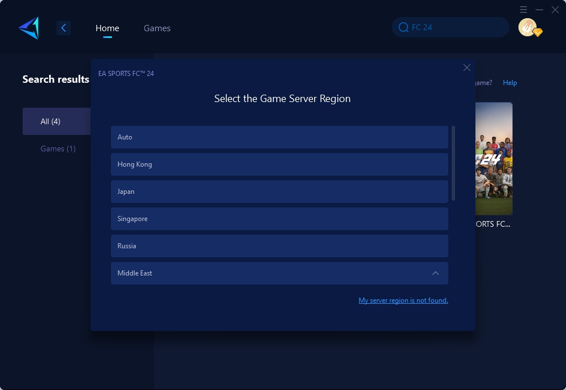Choose the Japan server region
The height and width of the screenshot is (390, 566).
click(280, 192)
